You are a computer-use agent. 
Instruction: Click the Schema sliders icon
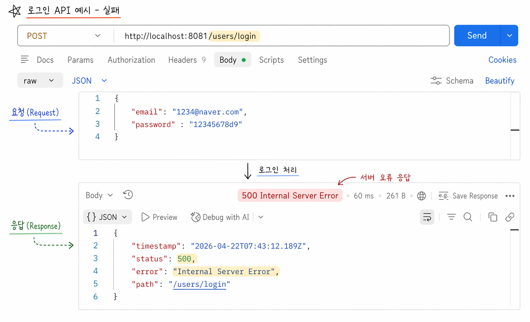[x=436, y=81]
